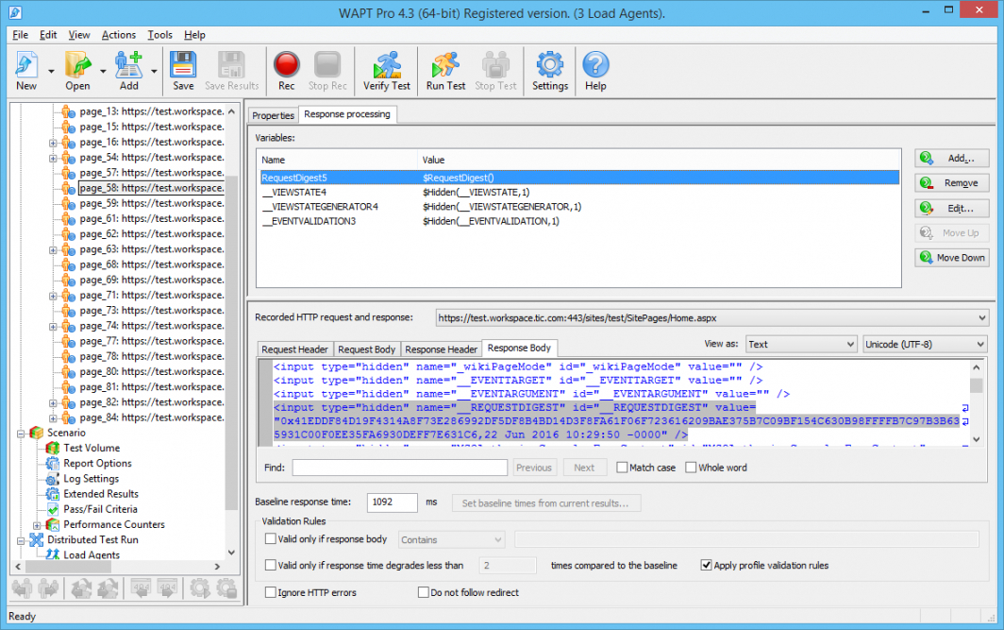The image size is (1004, 630).
Task: Uncheck Apply profile validation rules
Action: pyautogui.click(x=707, y=566)
